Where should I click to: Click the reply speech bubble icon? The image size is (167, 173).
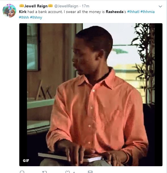[x=22, y=172]
